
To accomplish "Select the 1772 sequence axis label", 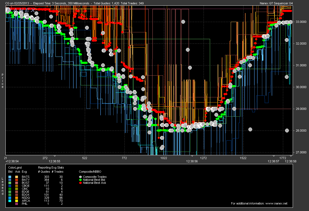I will coord(283,158).
